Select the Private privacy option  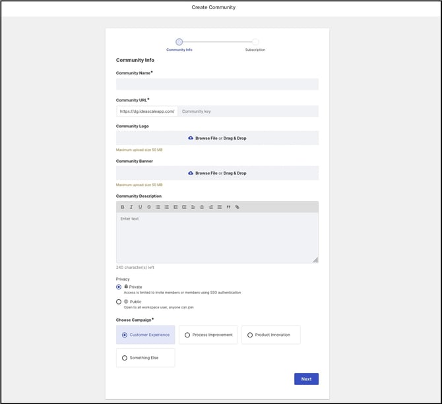(119, 287)
